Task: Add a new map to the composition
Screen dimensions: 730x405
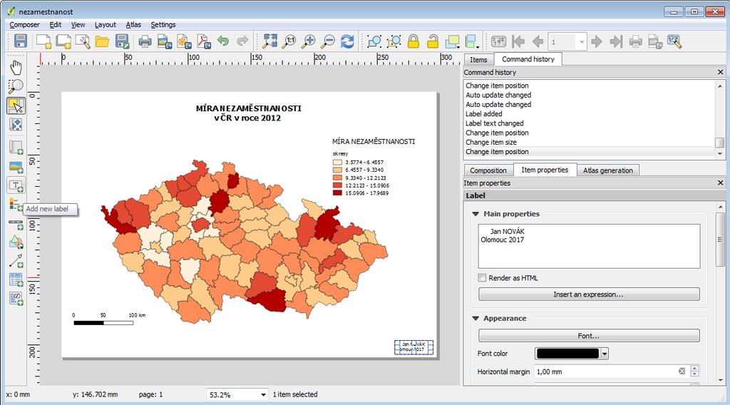Action: coord(16,147)
